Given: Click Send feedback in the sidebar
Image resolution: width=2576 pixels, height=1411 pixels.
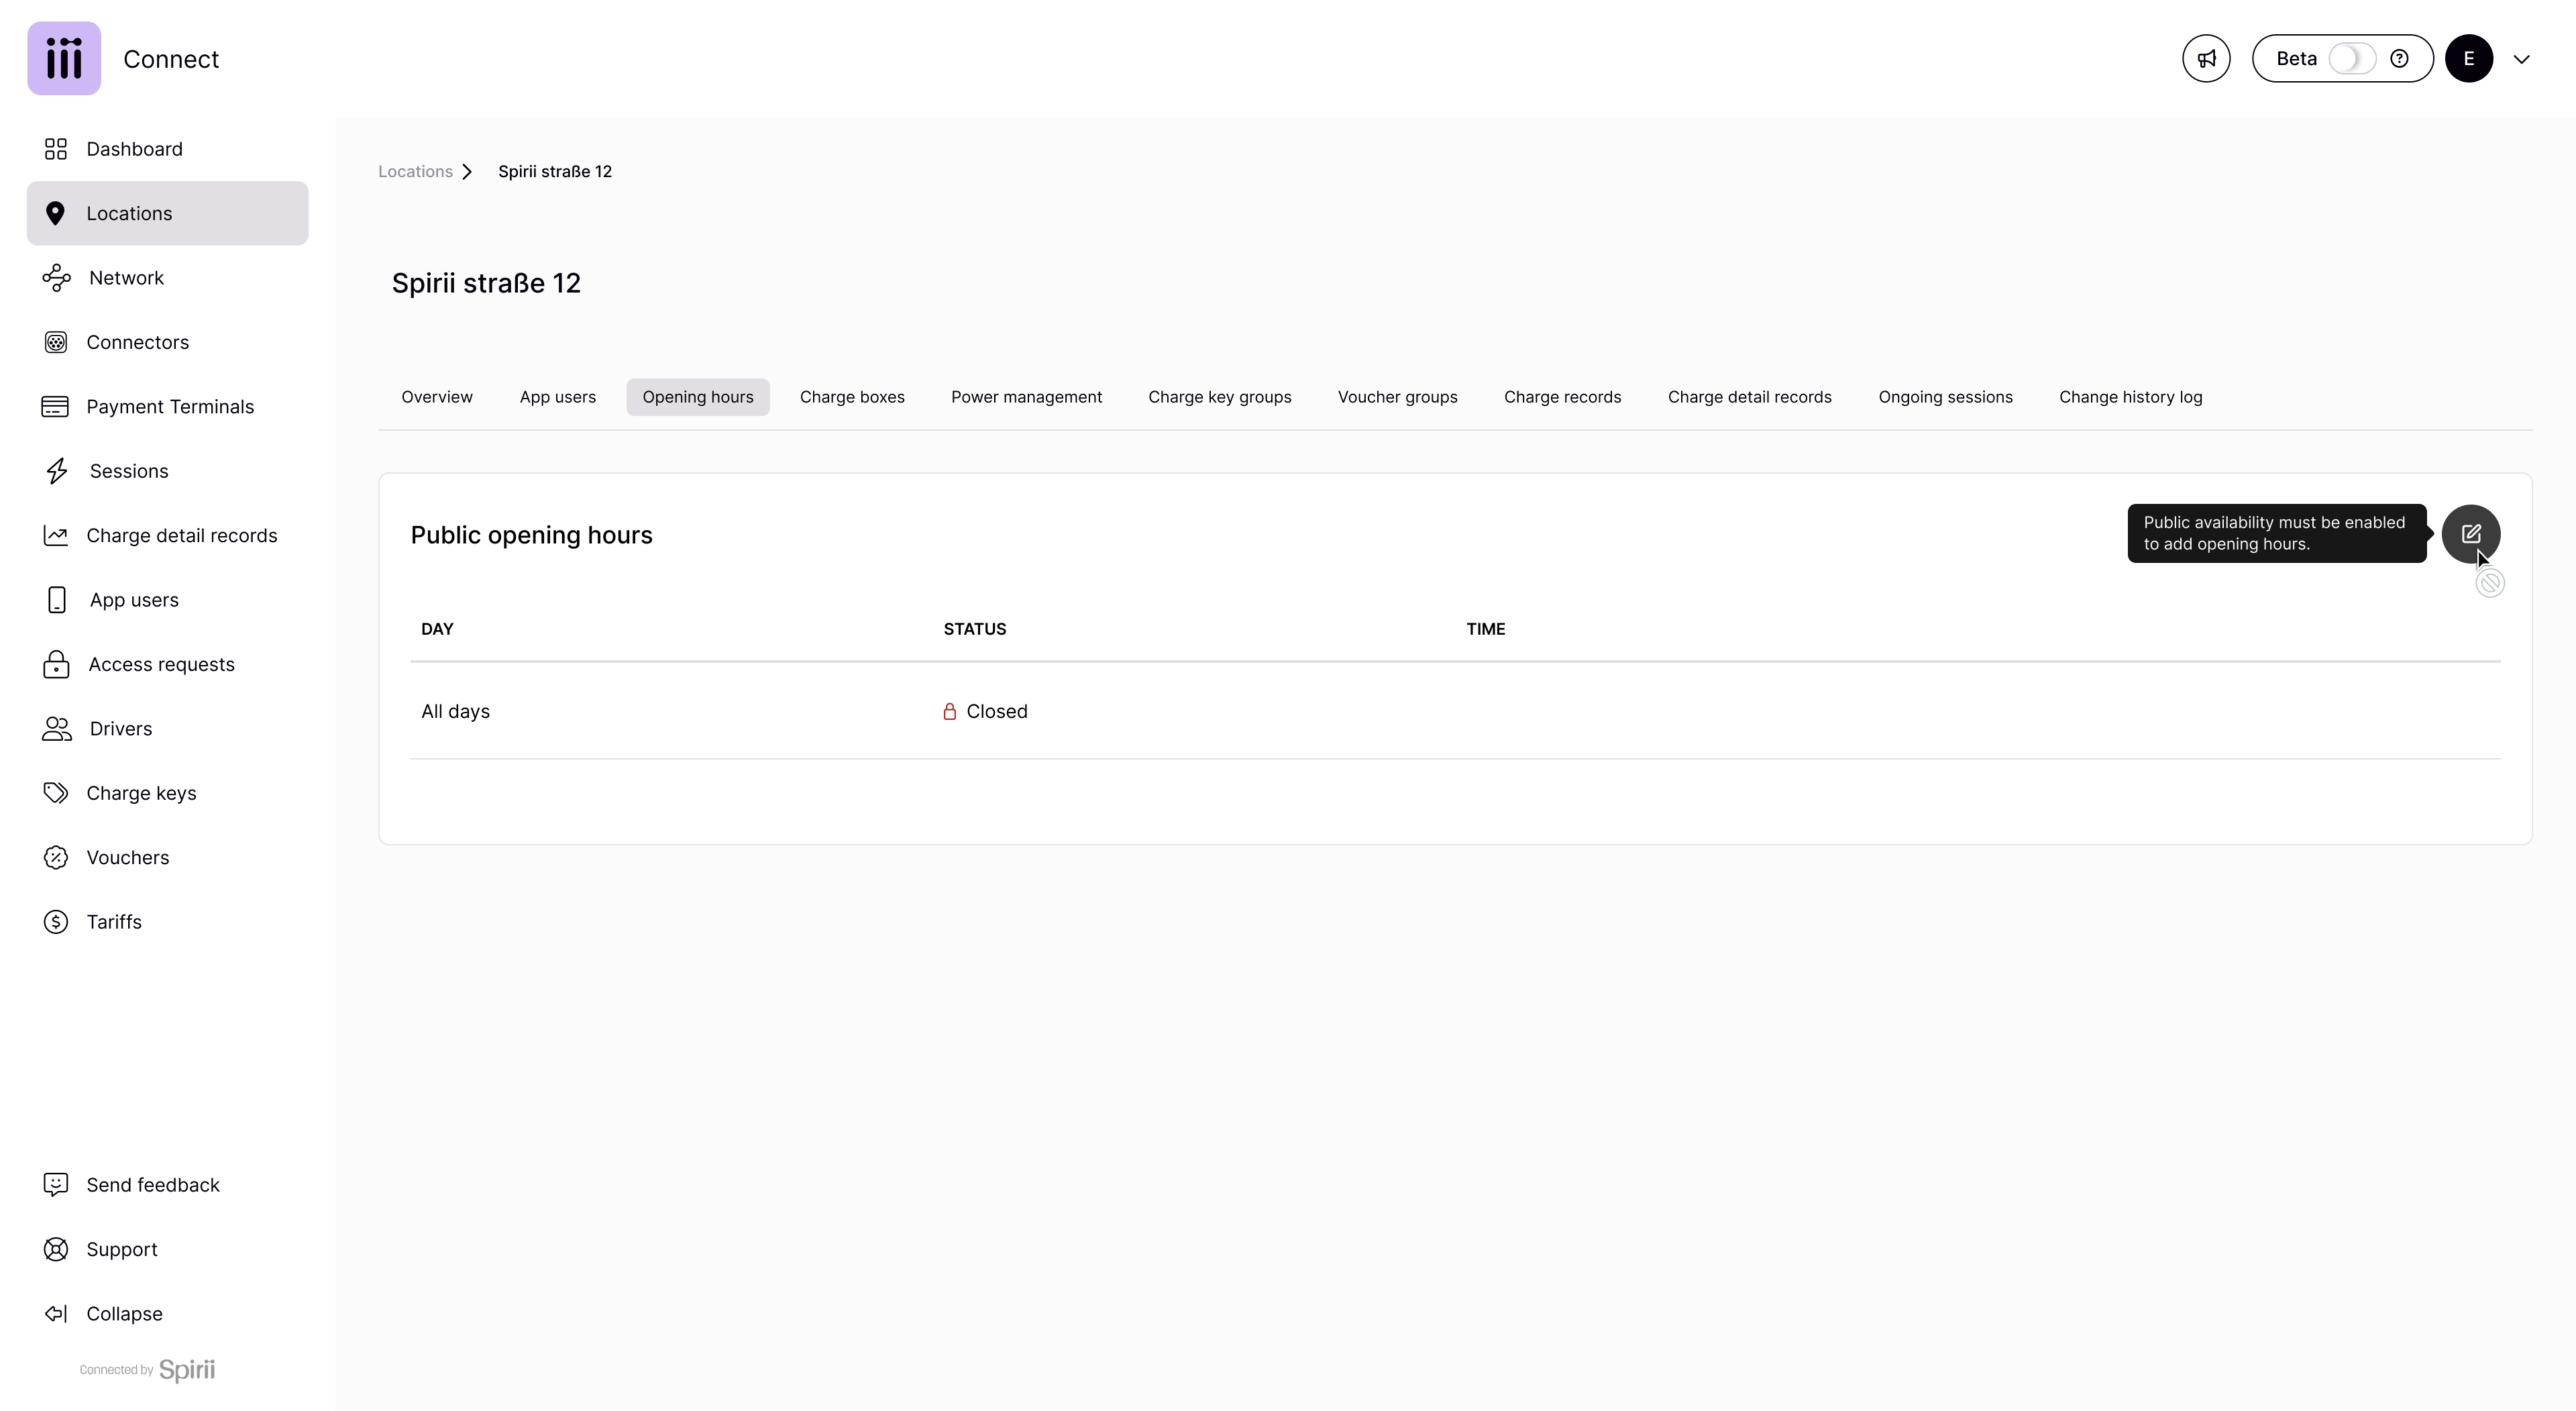Looking at the screenshot, I should pos(152,1185).
